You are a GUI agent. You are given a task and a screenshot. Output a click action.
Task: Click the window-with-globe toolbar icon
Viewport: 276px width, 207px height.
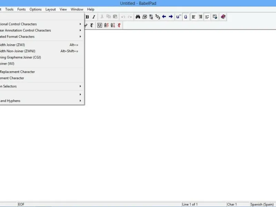(x=215, y=17)
